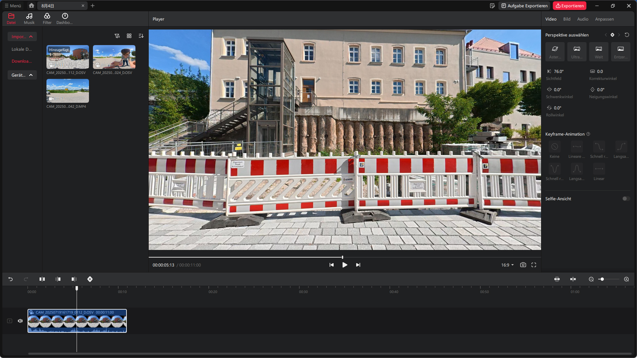
Task: Collapse the Import section
Action: 22,36
